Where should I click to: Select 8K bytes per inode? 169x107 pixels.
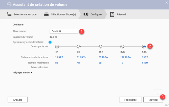tap(79, 47)
